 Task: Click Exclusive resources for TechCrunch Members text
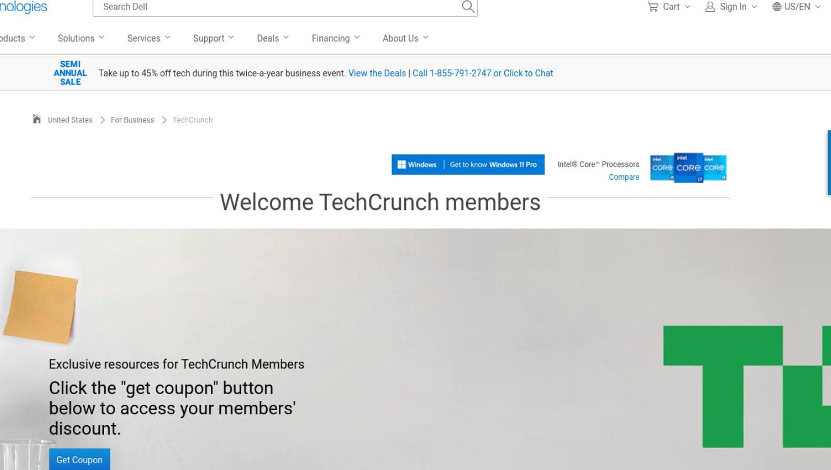tap(177, 364)
